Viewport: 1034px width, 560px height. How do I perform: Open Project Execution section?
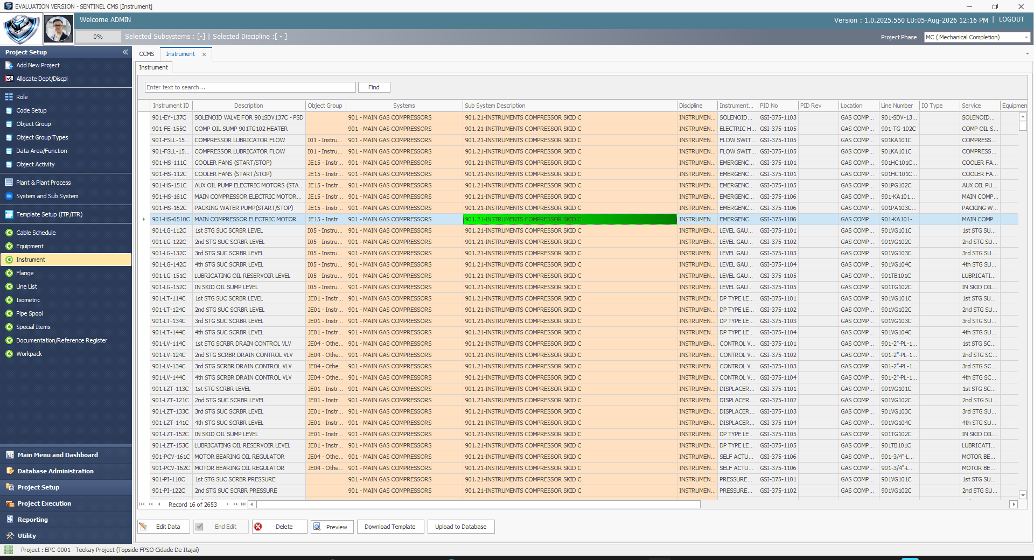66,503
